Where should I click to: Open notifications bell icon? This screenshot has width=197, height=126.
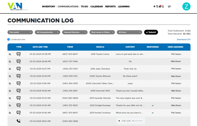pos(160,7)
